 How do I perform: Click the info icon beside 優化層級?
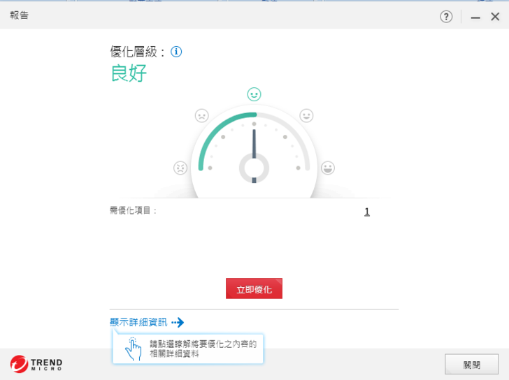coord(176,52)
